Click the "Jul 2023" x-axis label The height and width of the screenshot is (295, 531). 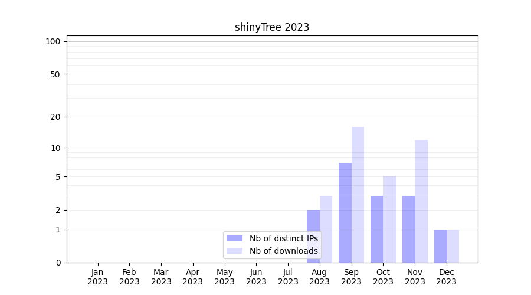288,277
